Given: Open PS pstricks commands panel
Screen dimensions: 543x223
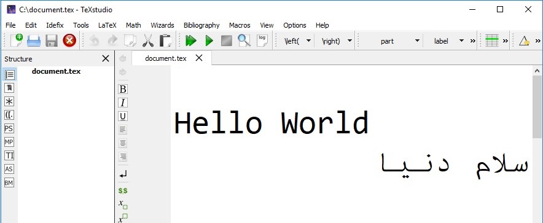Looking at the screenshot, I should coord(9,128).
